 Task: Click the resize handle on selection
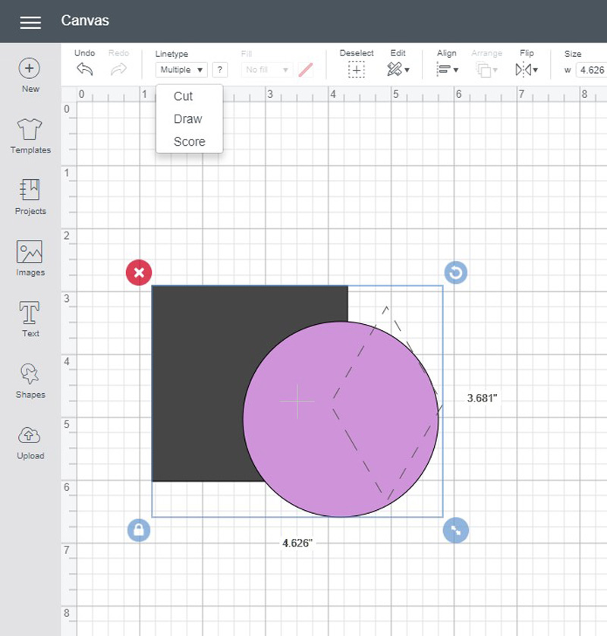(x=456, y=531)
